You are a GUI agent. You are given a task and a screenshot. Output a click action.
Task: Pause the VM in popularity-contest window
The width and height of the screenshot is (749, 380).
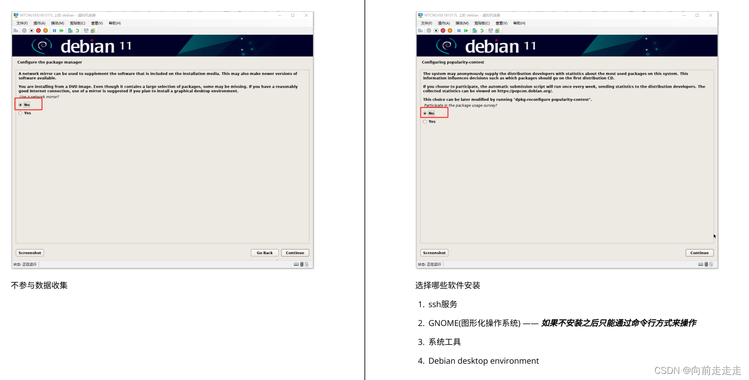(459, 31)
